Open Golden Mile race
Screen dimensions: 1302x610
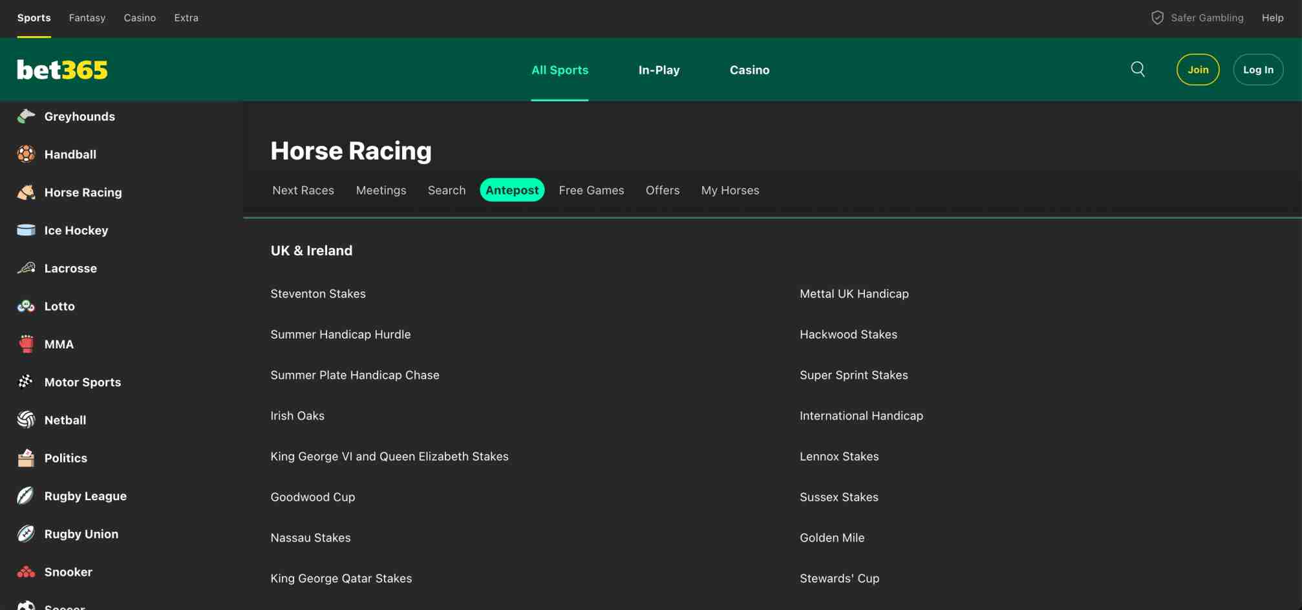point(832,538)
